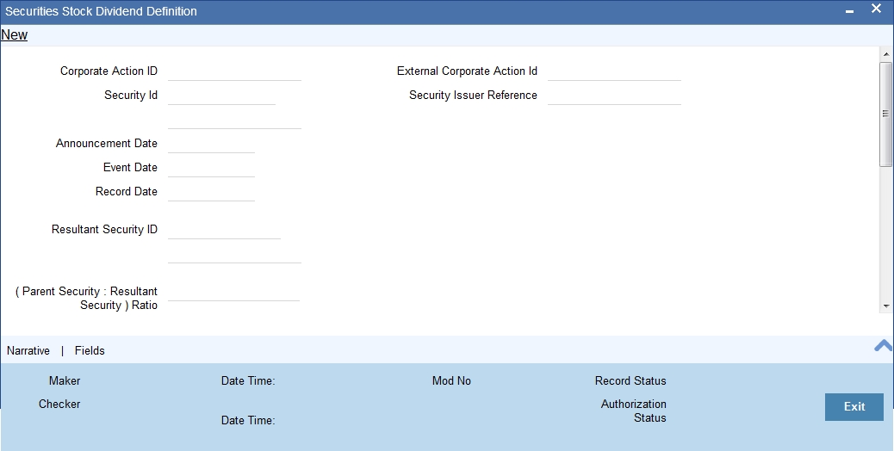Screen dimensions: 894x451
Task: Focus the Resultant Security ID field
Action: 224,230
